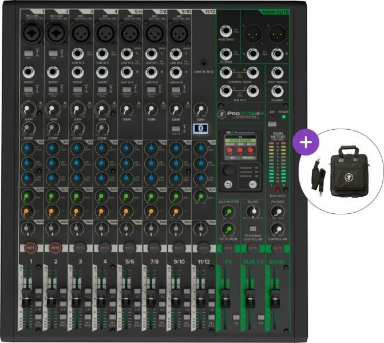The height and width of the screenshot is (343, 384).
Task: Click the AUX MASTER knob
Action: 228,212
